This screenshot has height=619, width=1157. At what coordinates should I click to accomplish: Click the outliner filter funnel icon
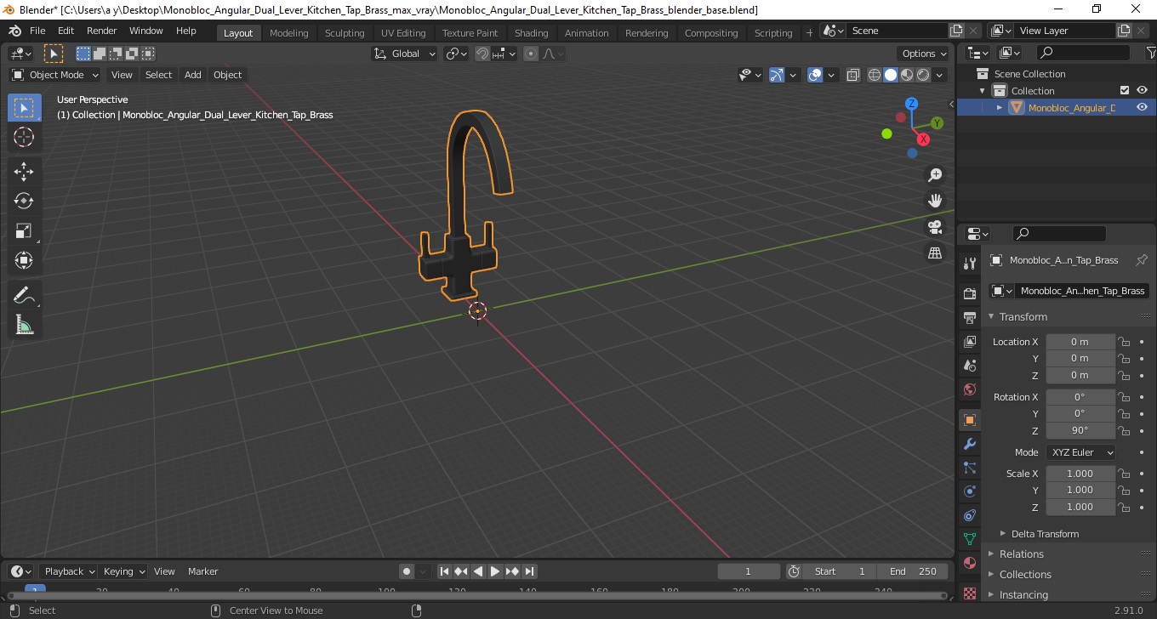point(1150,53)
